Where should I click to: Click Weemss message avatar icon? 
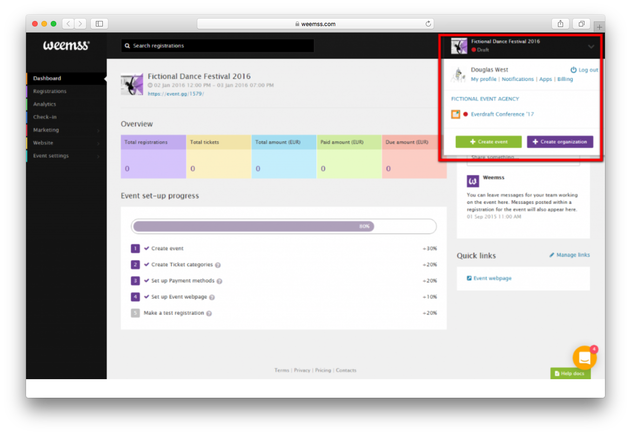tap(473, 181)
